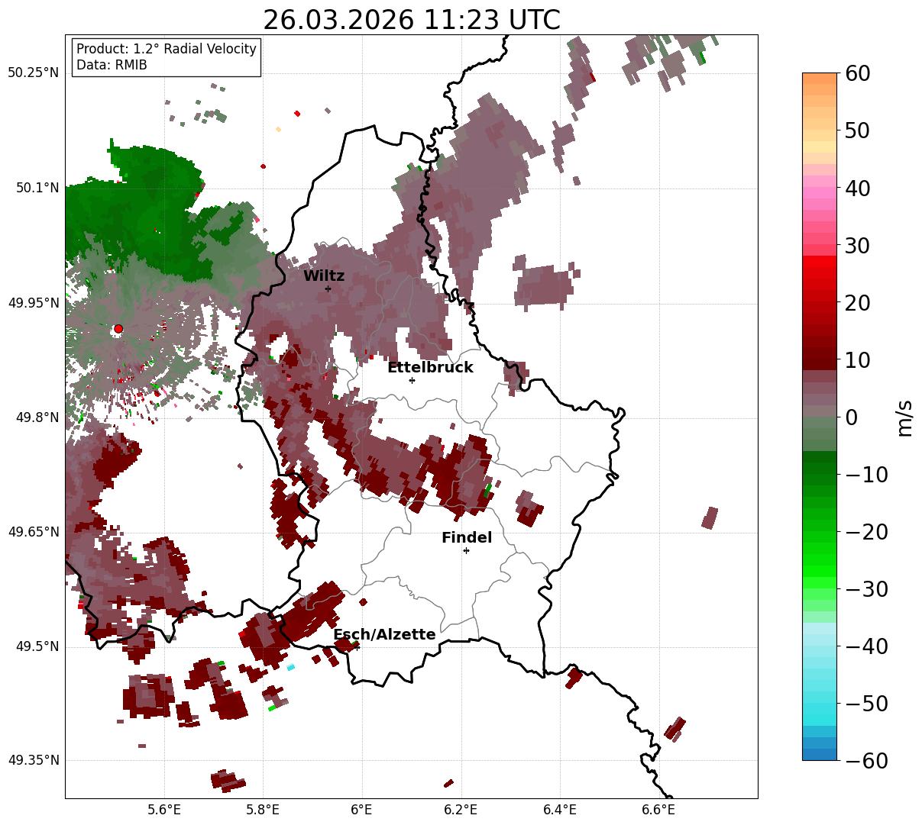Pick the bright green colorbar band near −25
The height and width of the screenshot is (825, 922).
[820, 561]
